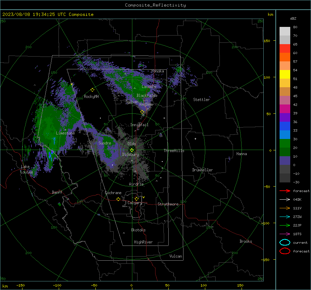Screen dimensions: 311x290
Task: Pick the blue 36 dBZ legend swatch
Action: point(285,126)
